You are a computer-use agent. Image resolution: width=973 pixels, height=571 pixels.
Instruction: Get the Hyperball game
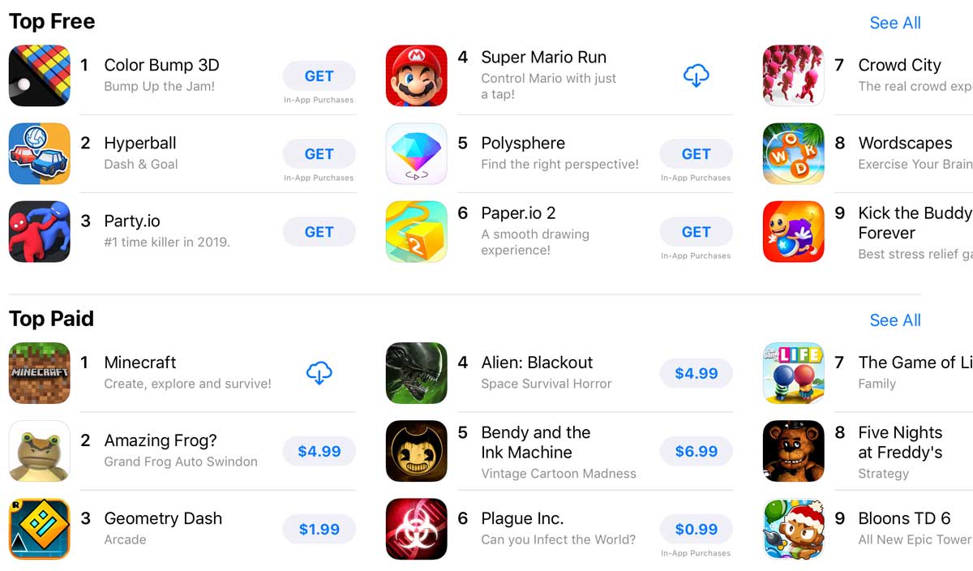[x=319, y=154]
